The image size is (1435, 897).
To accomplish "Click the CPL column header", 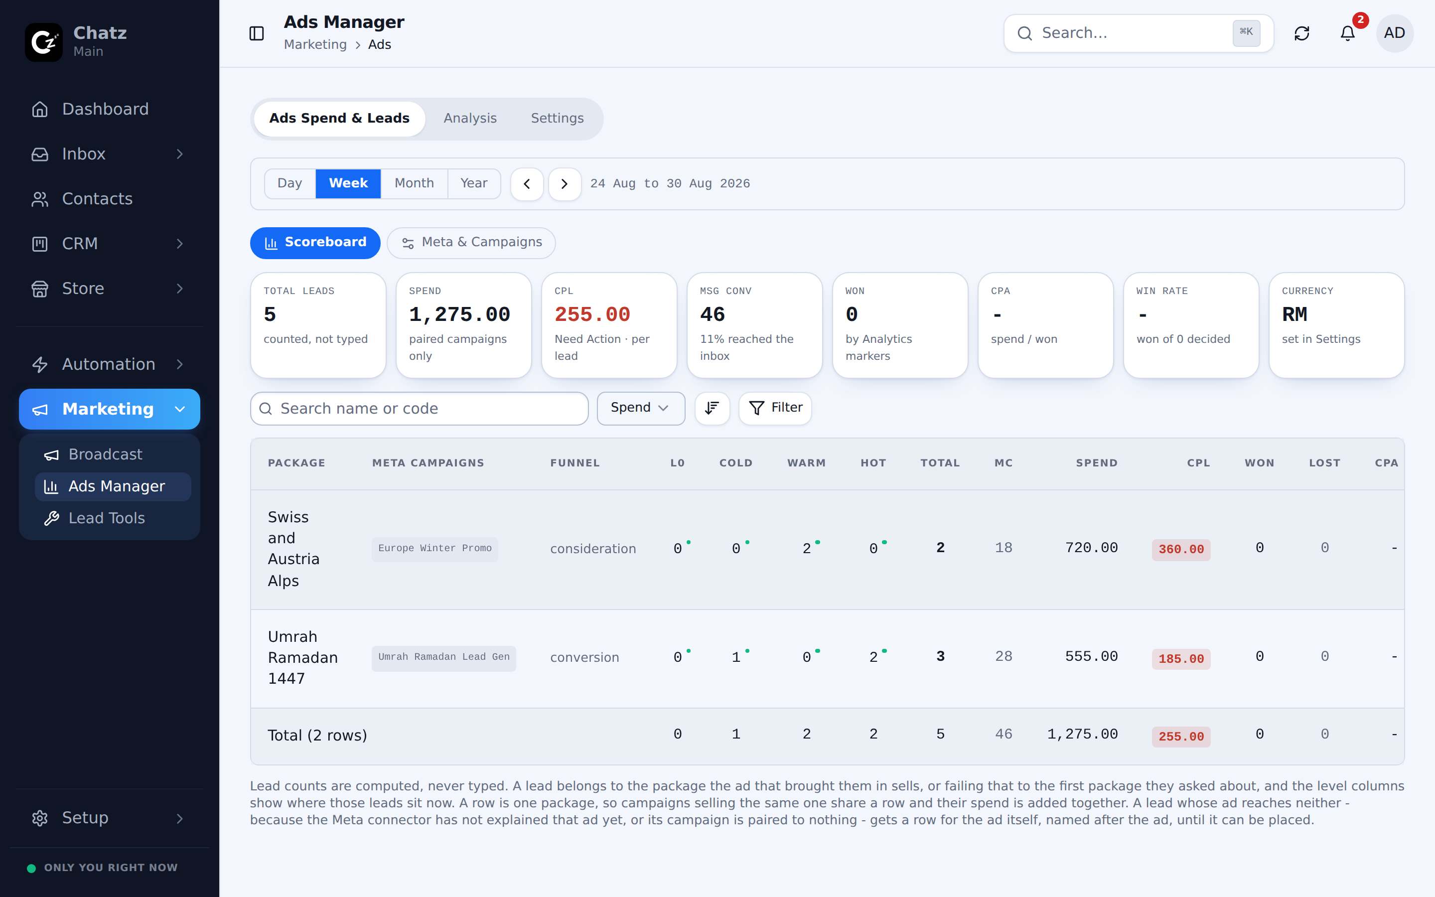I will pos(1198,463).
